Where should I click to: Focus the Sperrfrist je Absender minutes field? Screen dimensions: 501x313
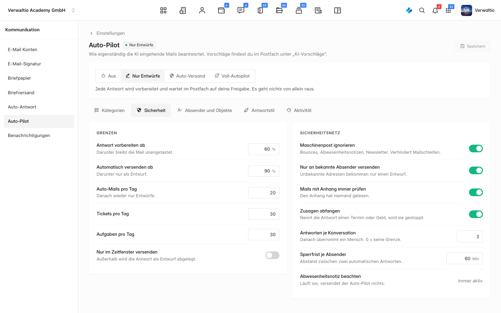click(464, 259)
